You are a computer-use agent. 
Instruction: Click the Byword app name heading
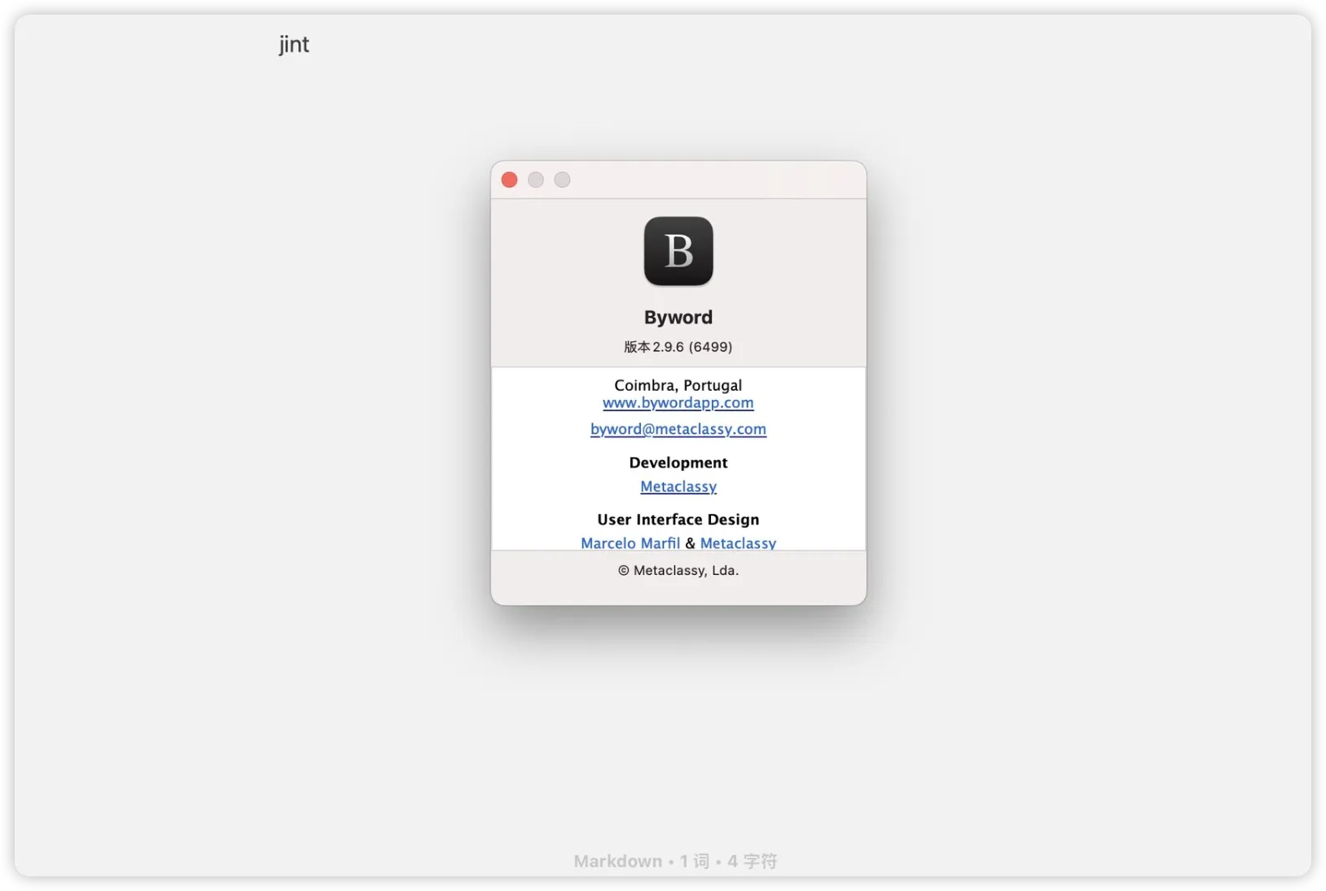(678, 318)
